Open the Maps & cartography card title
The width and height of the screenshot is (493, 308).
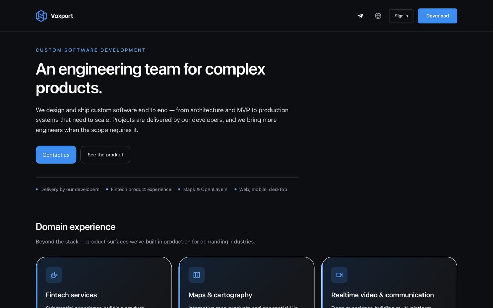(x=220, y=295)
